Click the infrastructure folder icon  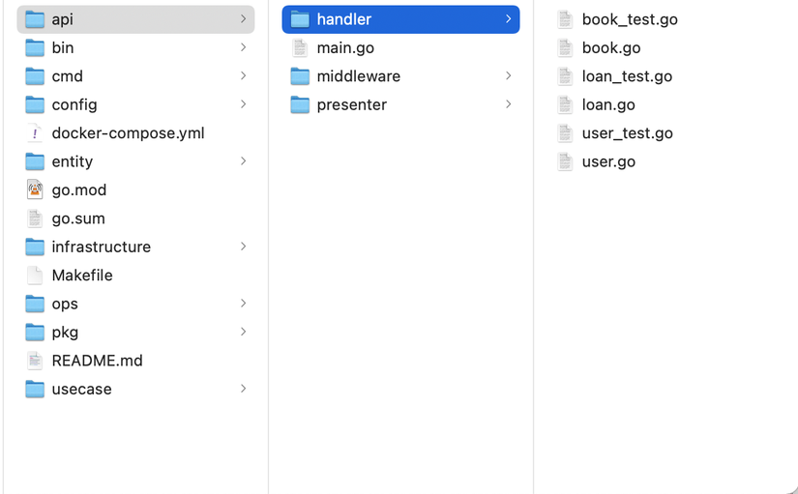pos(35,247)
